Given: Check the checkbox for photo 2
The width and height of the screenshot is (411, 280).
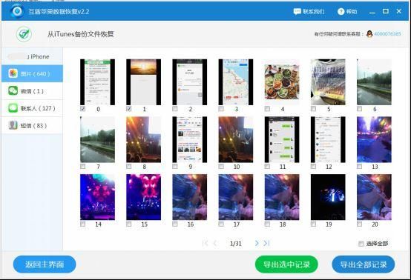Looking at the screenshot, I should [x=175, y=109].
